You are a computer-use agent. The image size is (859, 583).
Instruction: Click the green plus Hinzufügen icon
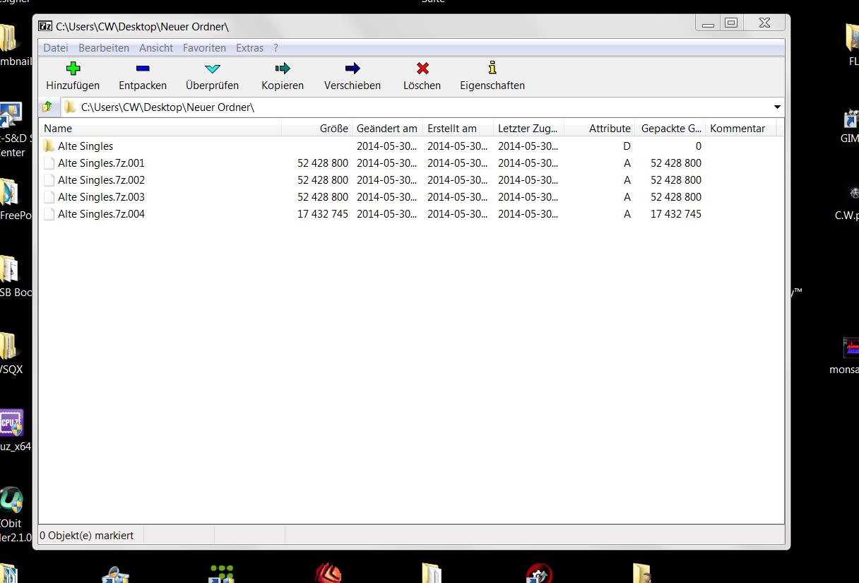tap(73, 69)
